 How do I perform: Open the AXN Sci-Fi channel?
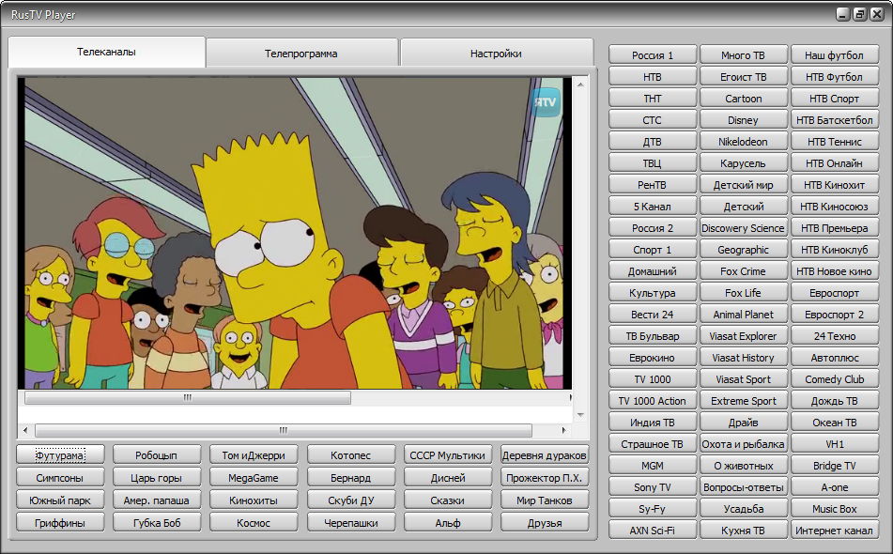653,531
